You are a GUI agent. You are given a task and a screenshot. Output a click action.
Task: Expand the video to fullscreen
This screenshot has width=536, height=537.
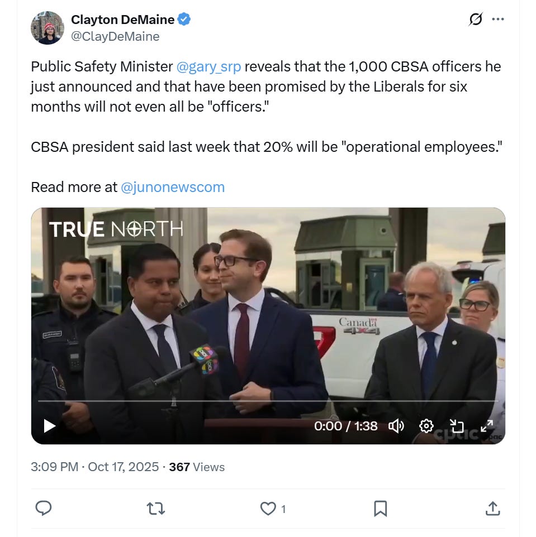(x=487, y=426)
